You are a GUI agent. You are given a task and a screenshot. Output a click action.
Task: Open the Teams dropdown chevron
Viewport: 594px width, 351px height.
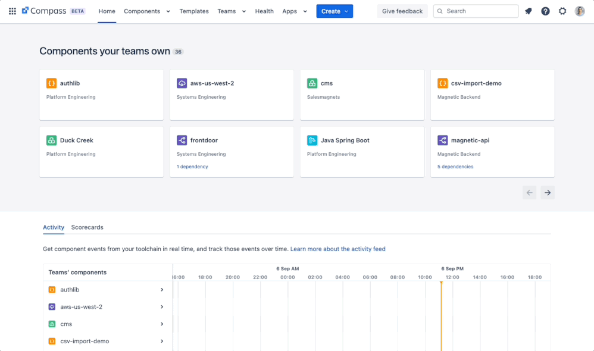pos(245,11)
